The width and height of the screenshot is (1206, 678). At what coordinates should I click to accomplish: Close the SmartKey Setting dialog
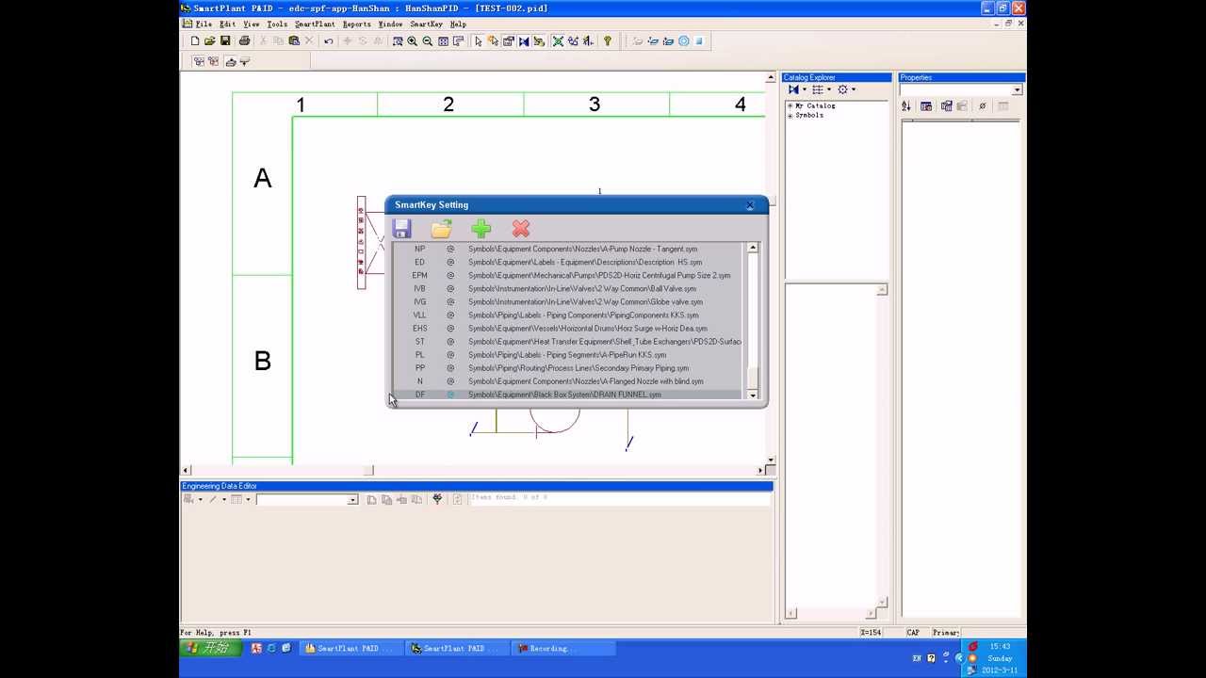tap(750, 204)
